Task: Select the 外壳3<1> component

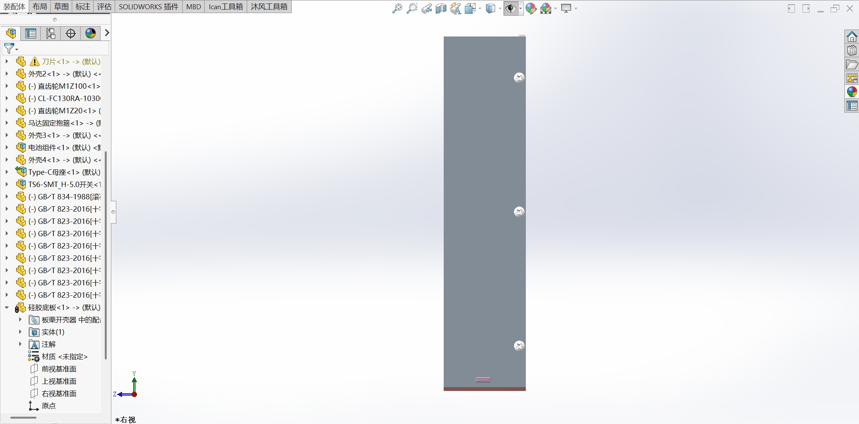Action: pyautogui.click(x=58, y=135)
